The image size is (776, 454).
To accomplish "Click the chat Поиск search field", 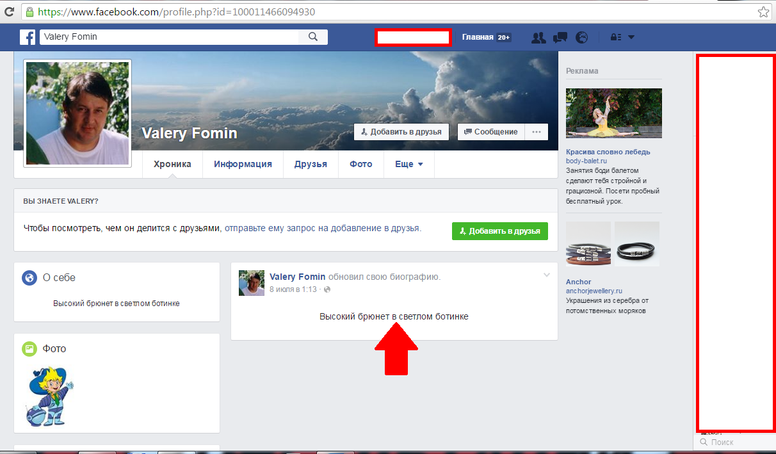I will click(734, 442).
